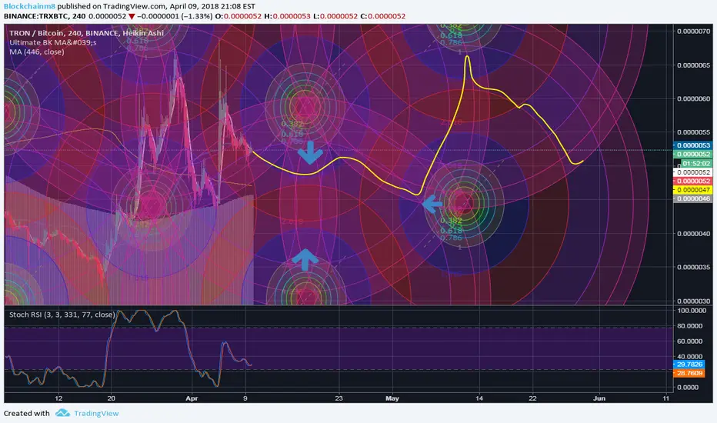Screen dimensions: 717x423
Task: Click the TradingView cloud logo icon
Action: coord(62,413)
